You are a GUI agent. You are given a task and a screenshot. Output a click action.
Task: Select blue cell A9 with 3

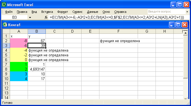point(19,74)
